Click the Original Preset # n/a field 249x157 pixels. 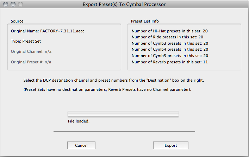(31, 62)
